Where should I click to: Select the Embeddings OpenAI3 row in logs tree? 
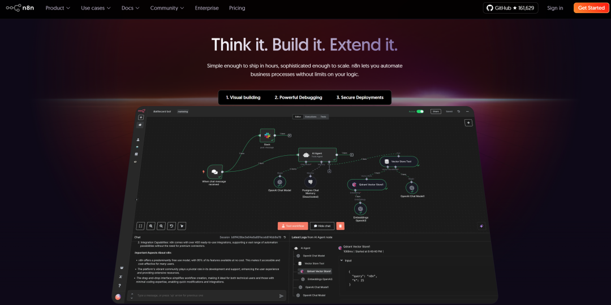[x=317, y=279]
